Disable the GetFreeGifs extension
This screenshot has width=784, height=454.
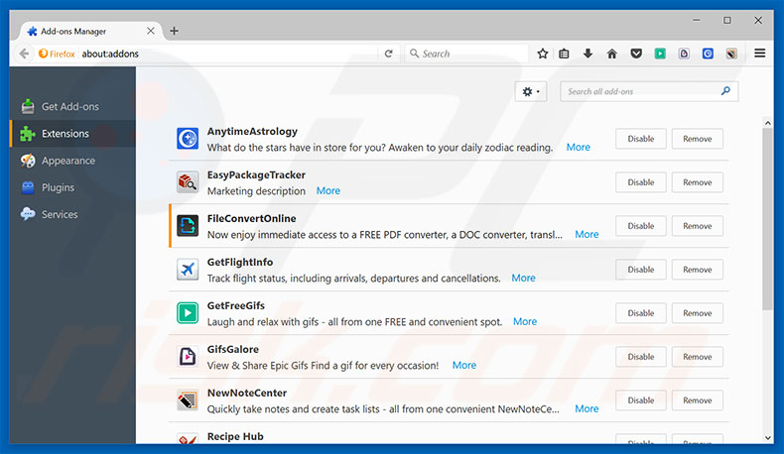tap(640, 313)
